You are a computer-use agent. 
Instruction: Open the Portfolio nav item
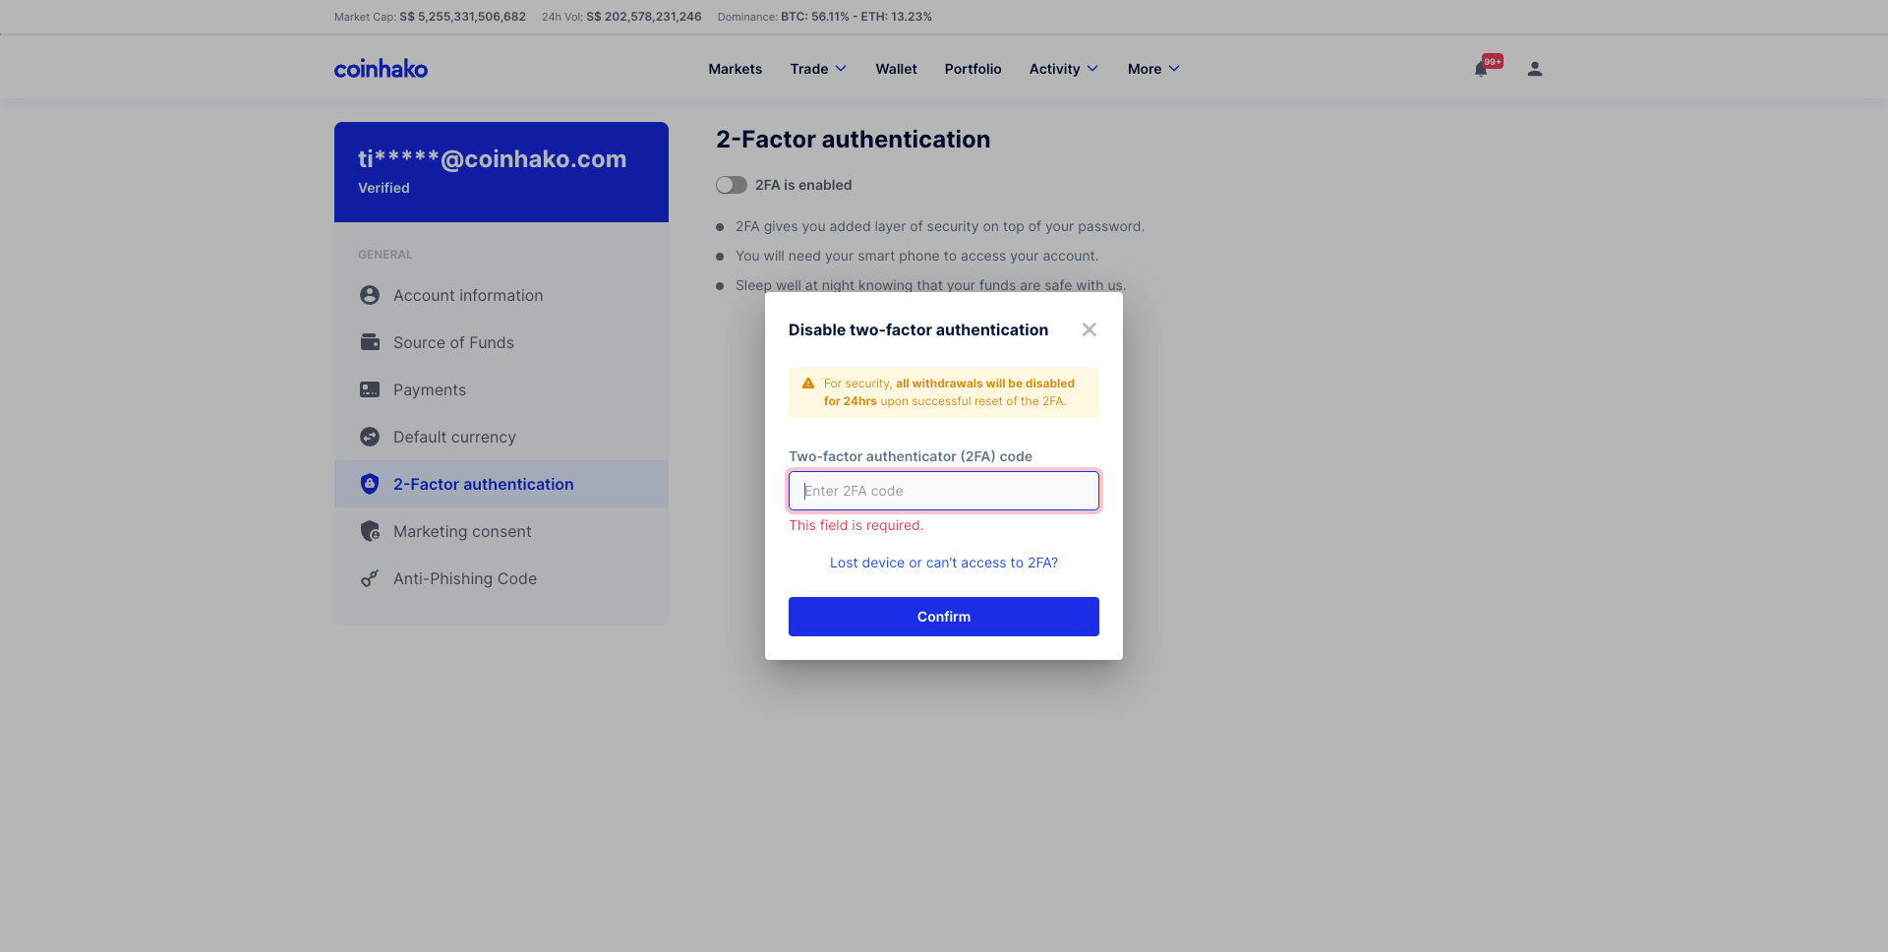(x=973, y=69)
